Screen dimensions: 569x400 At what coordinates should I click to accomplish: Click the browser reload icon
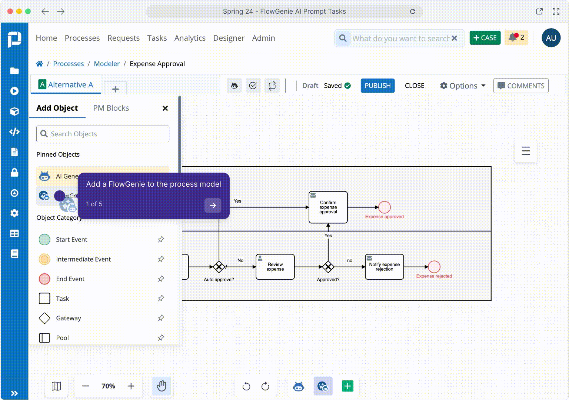(x=413, y=11)
